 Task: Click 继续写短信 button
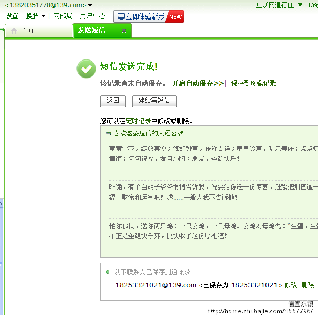154,101
